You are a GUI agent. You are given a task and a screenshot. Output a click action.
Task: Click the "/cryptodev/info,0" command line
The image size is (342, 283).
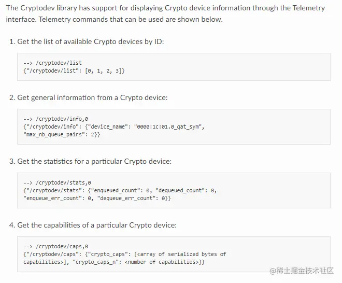(56, 119)
